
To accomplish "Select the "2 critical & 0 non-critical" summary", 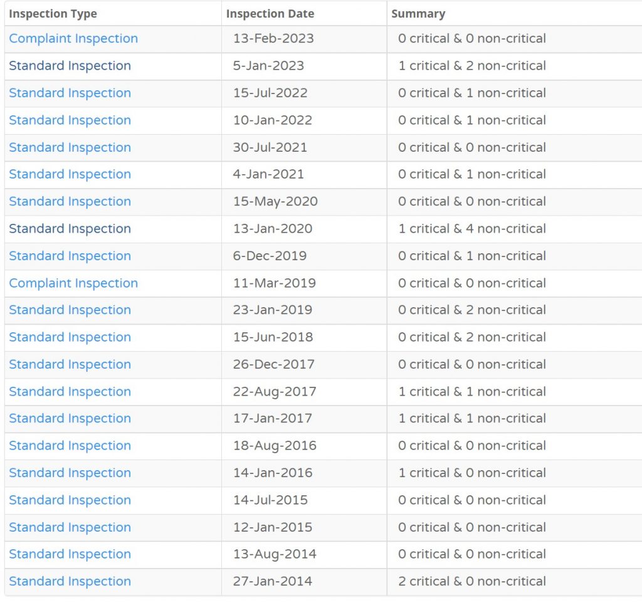I will click(x=472, y=581).
